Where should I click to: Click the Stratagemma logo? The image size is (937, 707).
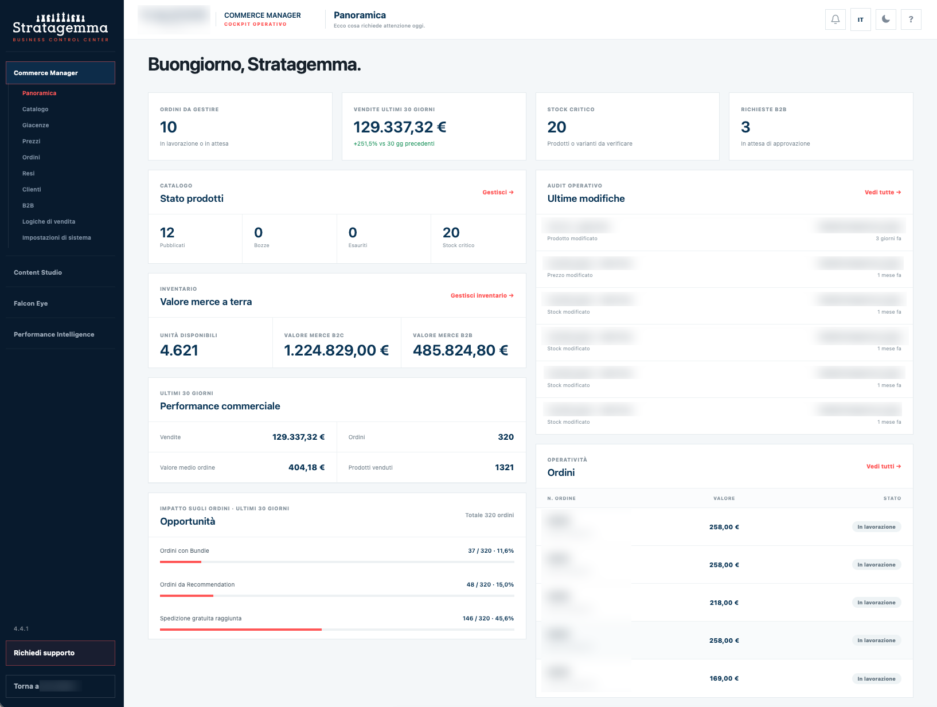click(x=61, y=28)
